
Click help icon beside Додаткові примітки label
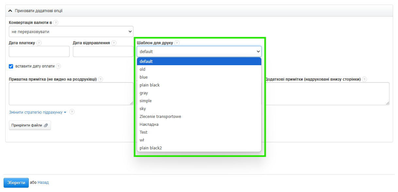click(x=364, y=79)
